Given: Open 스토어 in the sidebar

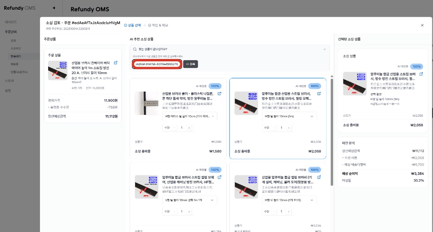Looking at the screenshot, I should [x=9, y=81].
